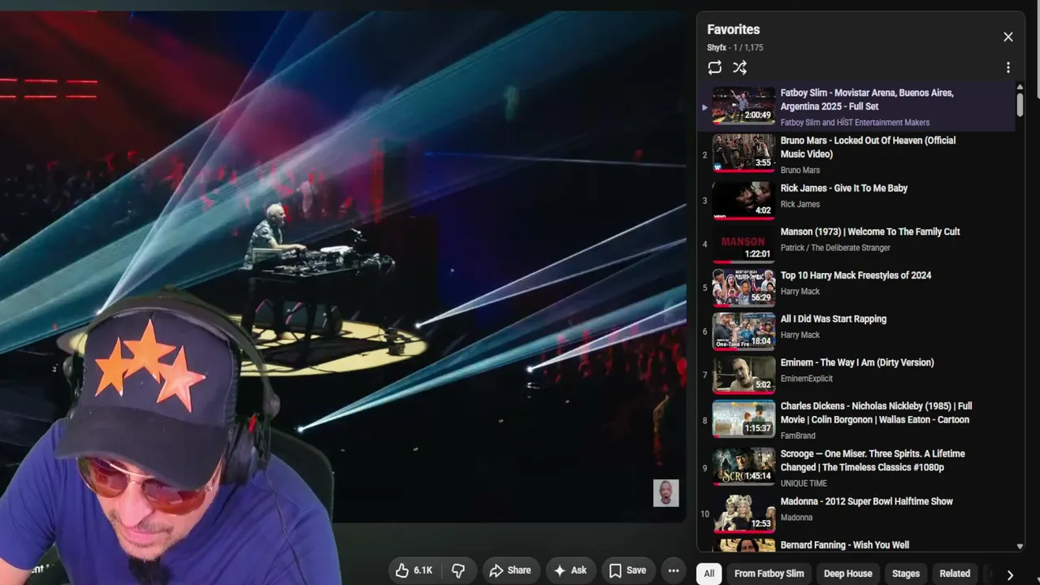Open the Share dialog

coord(510,570)
